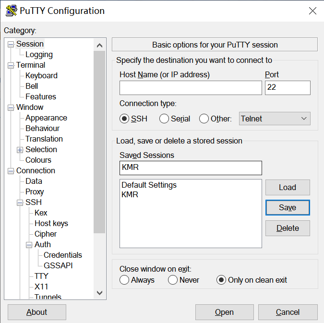Select the SSH connection type
324x323 pixels.
(125, 119)
